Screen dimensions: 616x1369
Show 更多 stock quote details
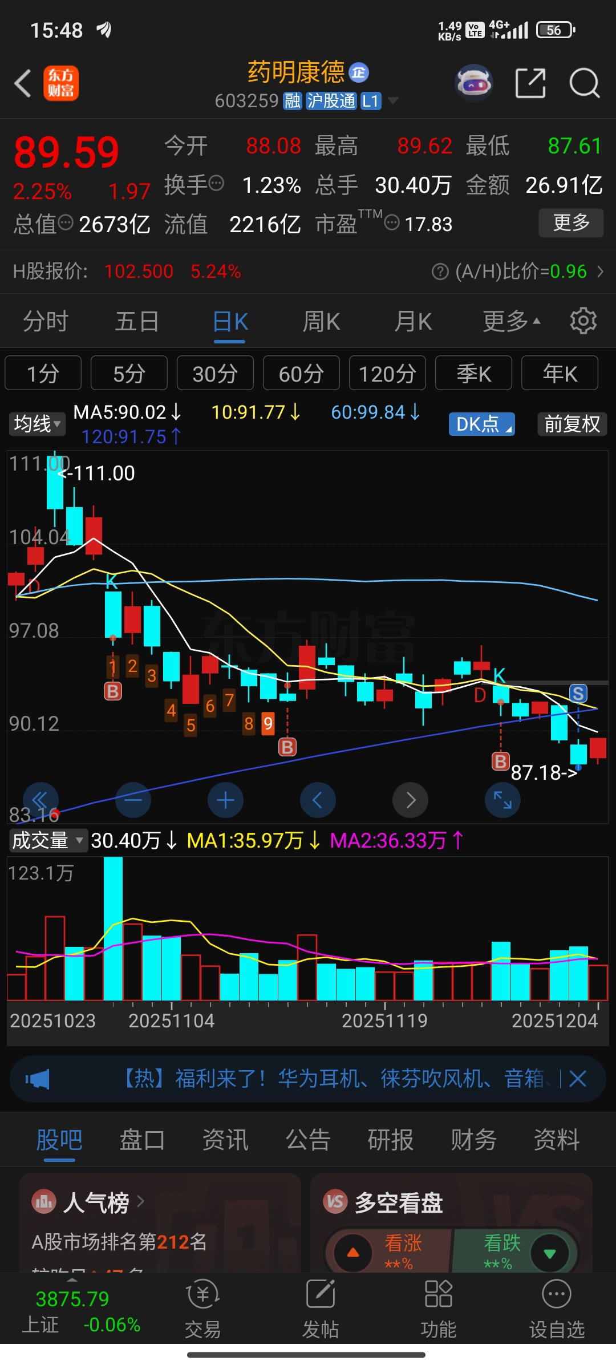571,222
